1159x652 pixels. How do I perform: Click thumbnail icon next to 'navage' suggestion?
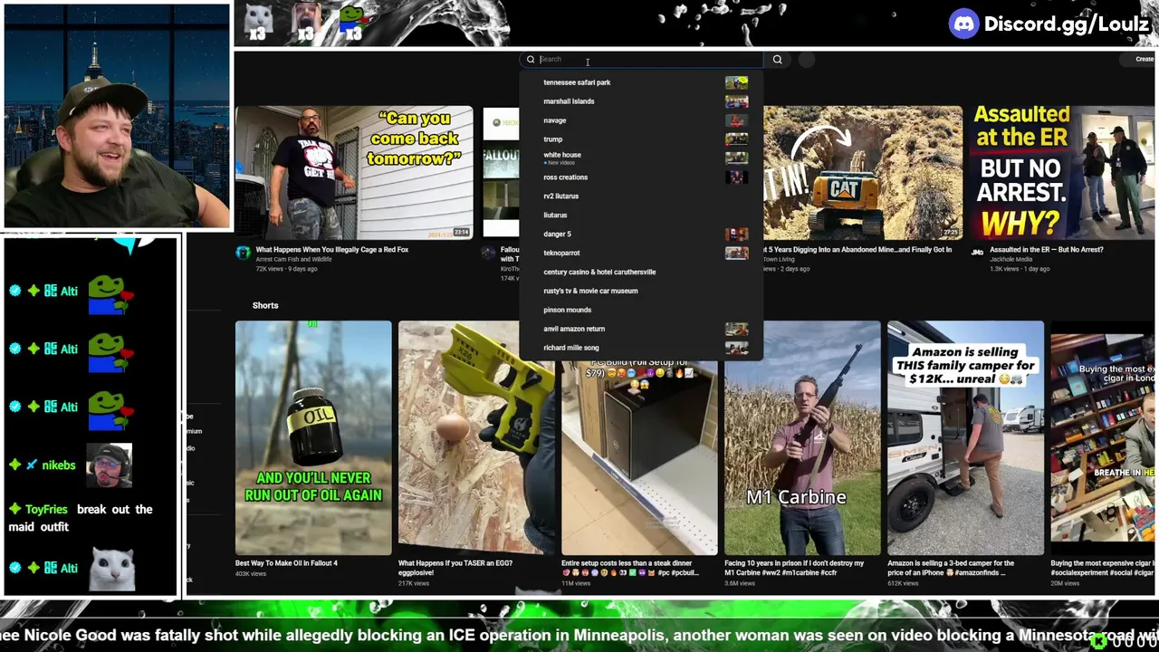click(x=736, y=120)
